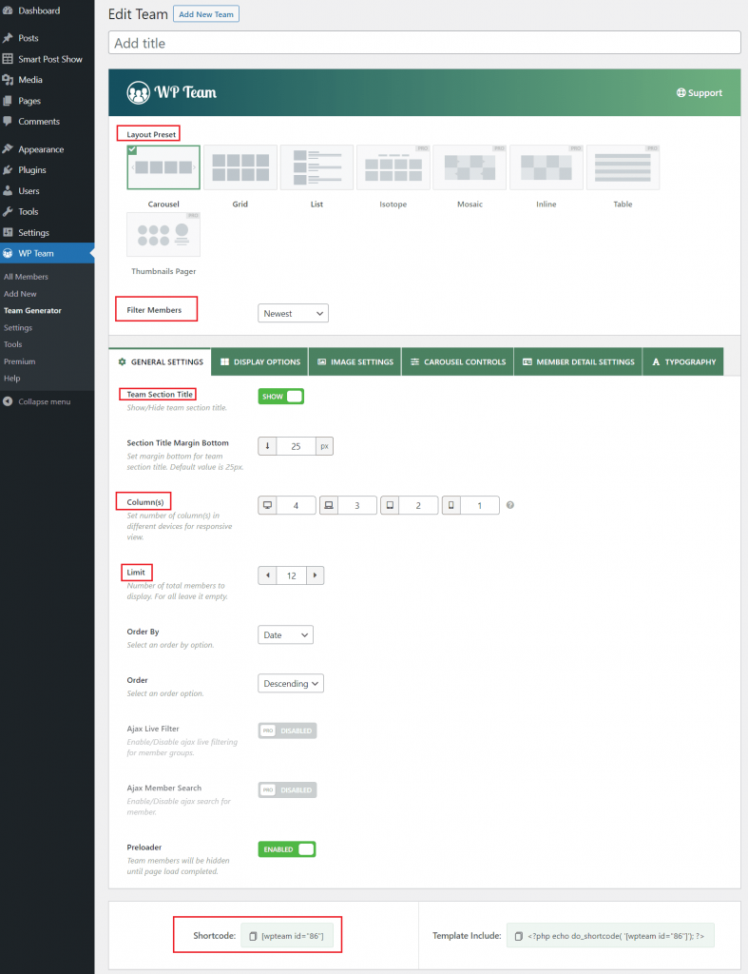This screenshot has width=748, height=974.
Task: Select the List layout preset
Action: [316, 167]
